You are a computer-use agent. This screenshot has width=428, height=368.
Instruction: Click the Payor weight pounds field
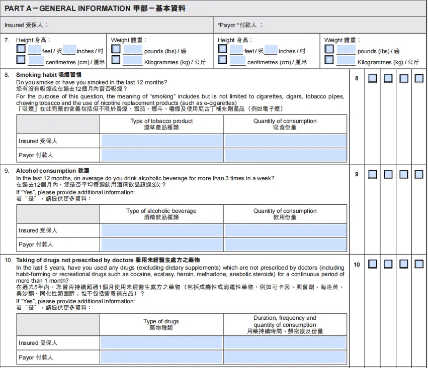(346, 50)
